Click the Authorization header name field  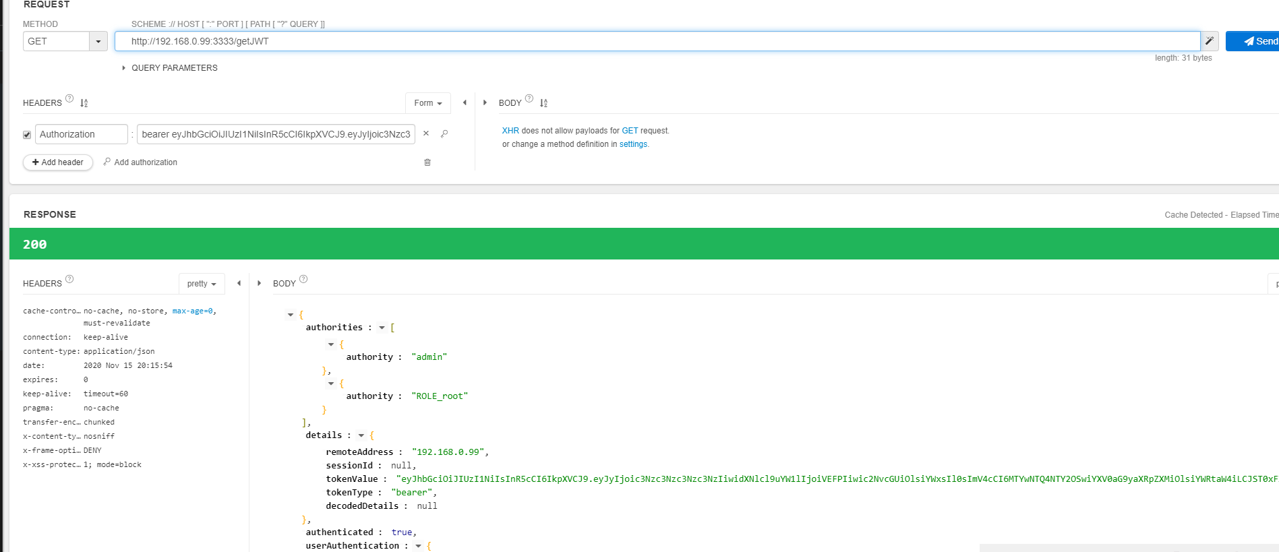coord(82,134)
